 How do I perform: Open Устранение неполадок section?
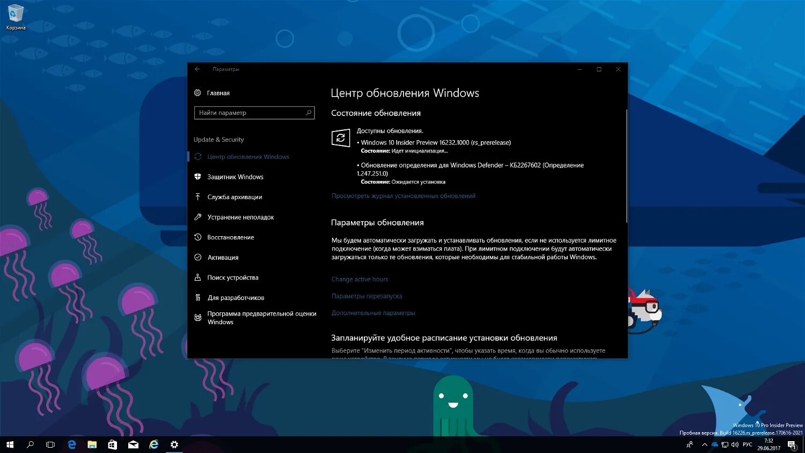click(x=240, y=217)
